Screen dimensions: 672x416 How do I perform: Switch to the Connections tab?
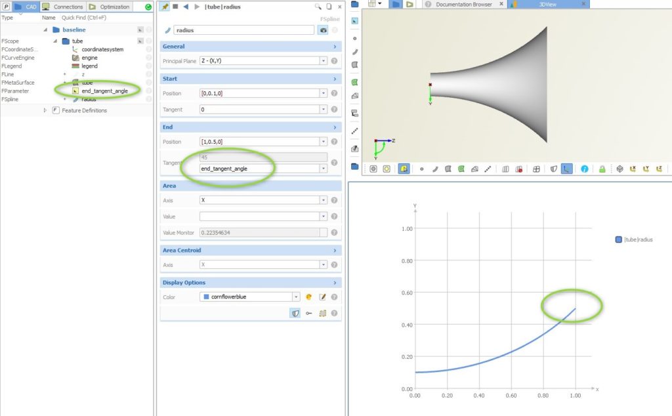(x=63, y=6)
